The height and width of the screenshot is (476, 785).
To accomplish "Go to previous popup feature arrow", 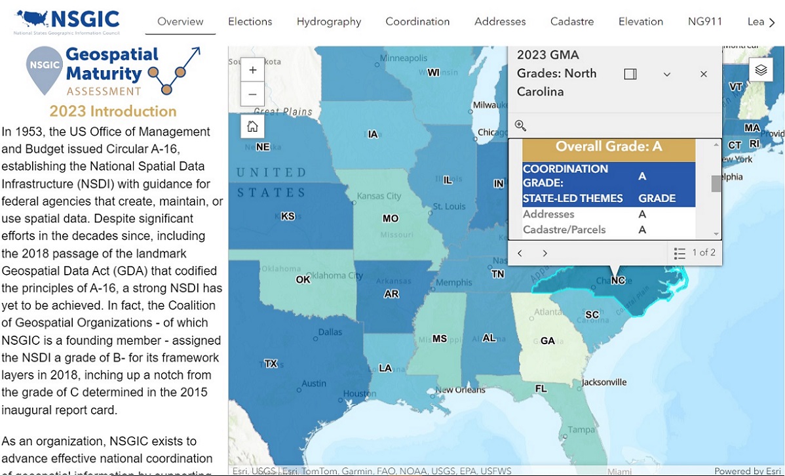I will tap(520, 253).
